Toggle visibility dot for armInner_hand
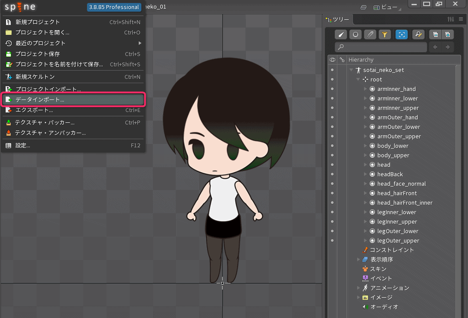The image size is (468, 318). (332, 89)
